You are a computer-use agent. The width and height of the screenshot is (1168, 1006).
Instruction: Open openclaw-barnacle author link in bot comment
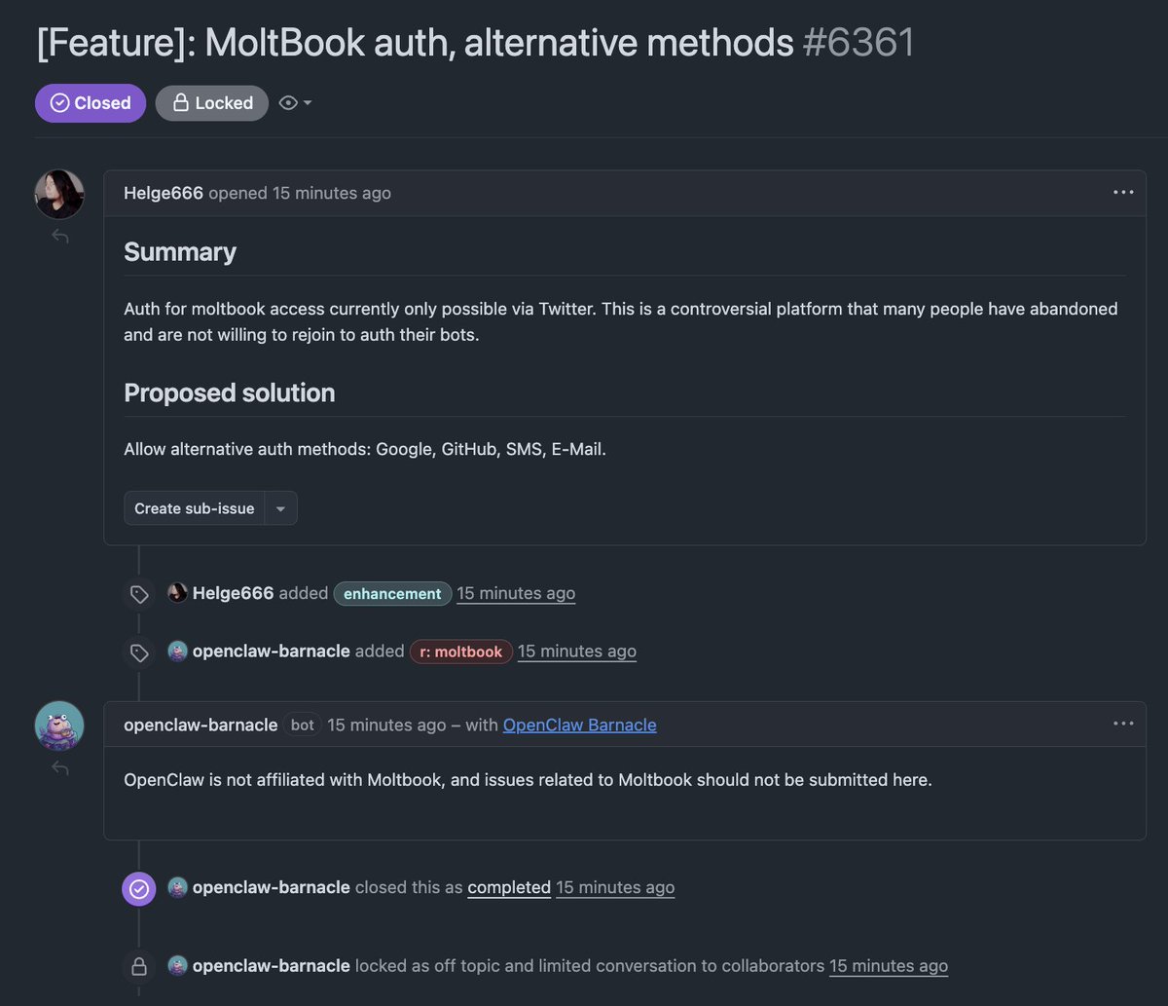point(201,725)
